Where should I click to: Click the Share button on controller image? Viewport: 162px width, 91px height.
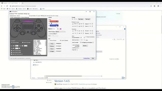(x=21, y=25)
